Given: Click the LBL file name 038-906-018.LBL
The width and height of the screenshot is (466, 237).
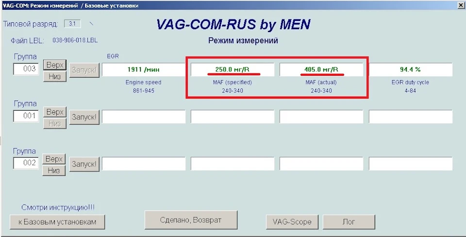Looking at the screenshot, I should point(75,40).
